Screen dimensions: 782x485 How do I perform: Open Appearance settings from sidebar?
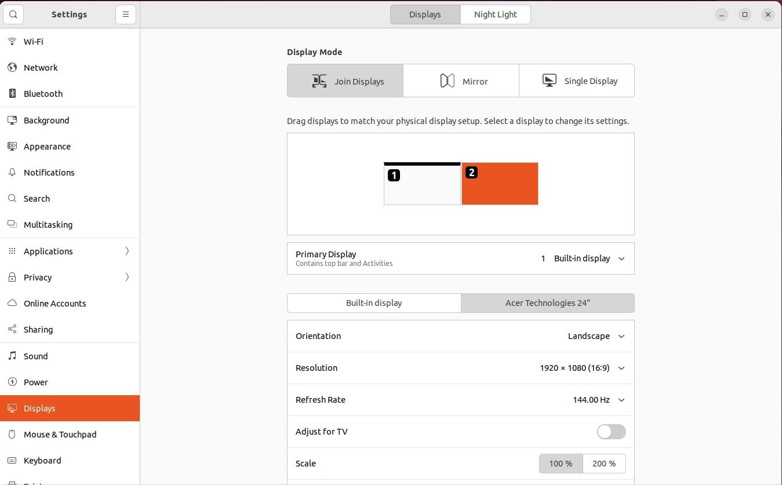point(46,146)
